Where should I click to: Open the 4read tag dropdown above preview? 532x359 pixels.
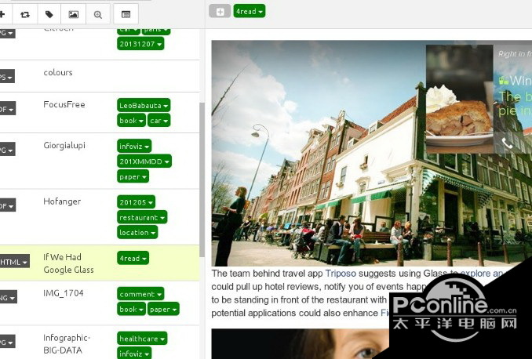(x=250, y=11)
